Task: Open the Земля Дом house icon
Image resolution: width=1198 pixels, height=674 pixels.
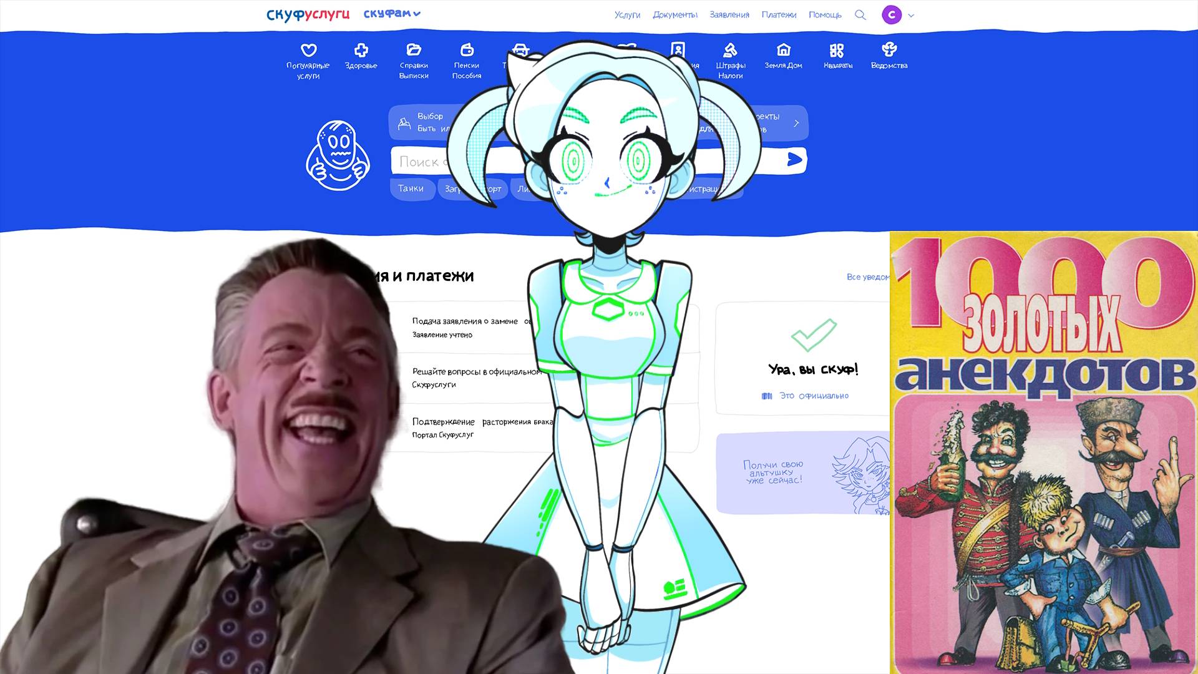Action: 783,50
